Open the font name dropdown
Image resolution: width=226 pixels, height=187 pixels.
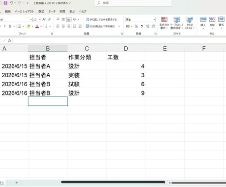31,20
